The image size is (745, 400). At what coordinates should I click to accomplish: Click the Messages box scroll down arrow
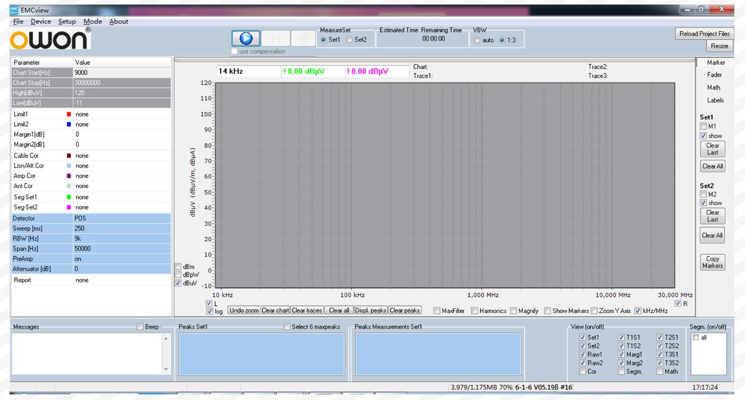[x=166, y=369]
